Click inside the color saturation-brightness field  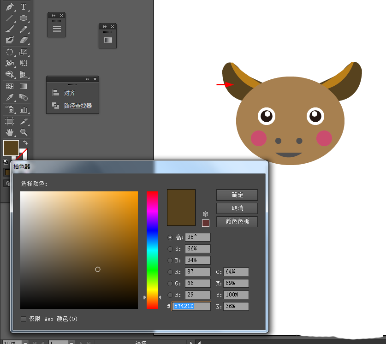(79, 250)
